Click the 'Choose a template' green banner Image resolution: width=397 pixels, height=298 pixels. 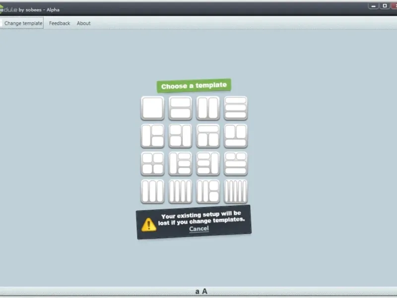[x=194, y=85]
